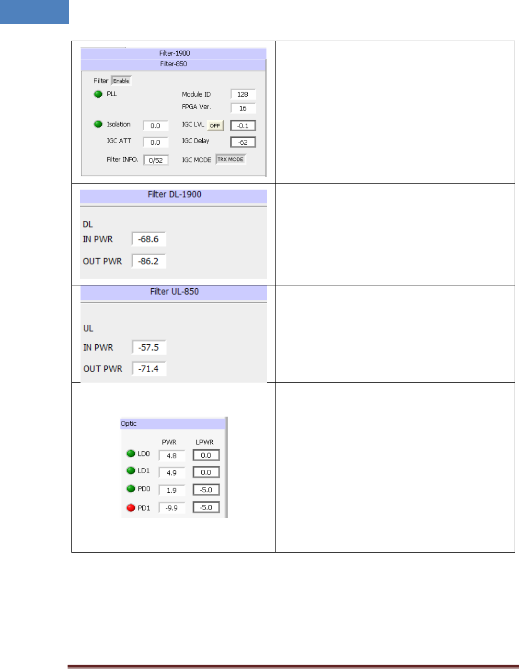519x669 pixels.
Task: Click the UL IN PWR value -57.5
Action: pyautogui.click(x=149, y=347)
